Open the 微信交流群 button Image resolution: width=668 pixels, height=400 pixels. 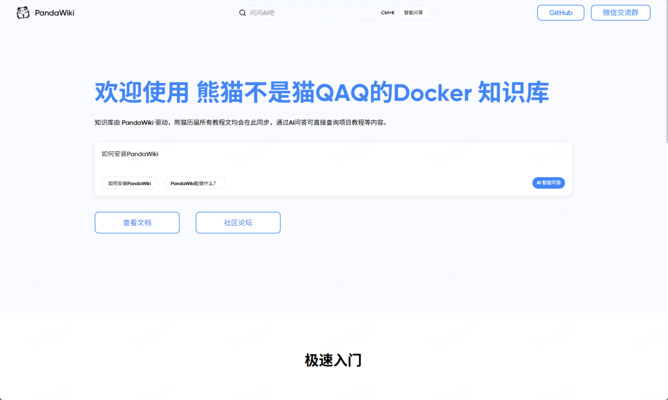621,13
